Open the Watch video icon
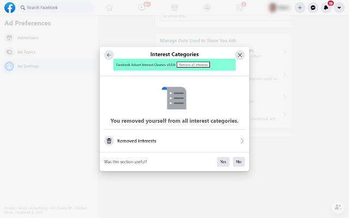The height and width of the screenshot is (218, 349). click(142, 8)
